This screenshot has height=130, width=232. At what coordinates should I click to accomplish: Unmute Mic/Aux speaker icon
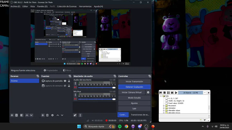(x=75, y=99)
